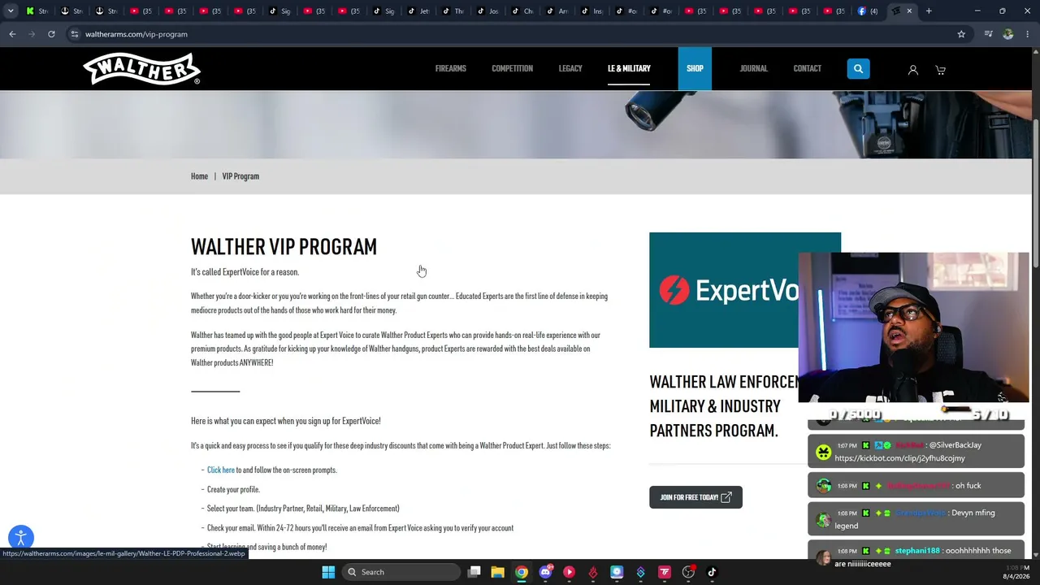The height and width of the screenshot is (585, 1040).
Task: Open the red flame app on taskbar
Action: coord(593,572)
